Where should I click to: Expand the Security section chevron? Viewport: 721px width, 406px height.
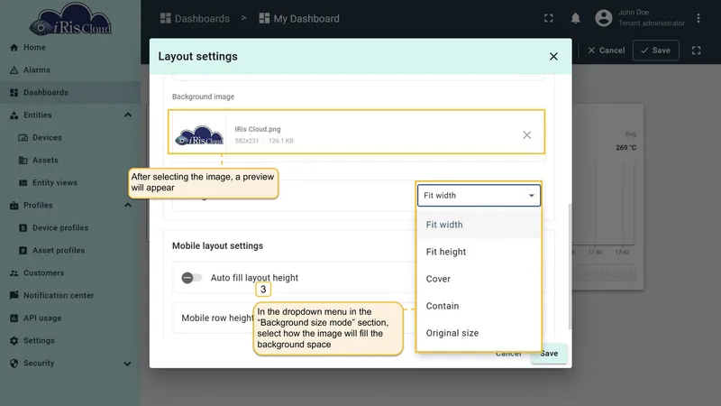(127, 364)
